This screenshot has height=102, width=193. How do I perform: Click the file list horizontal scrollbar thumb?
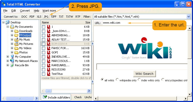point(48,91)
